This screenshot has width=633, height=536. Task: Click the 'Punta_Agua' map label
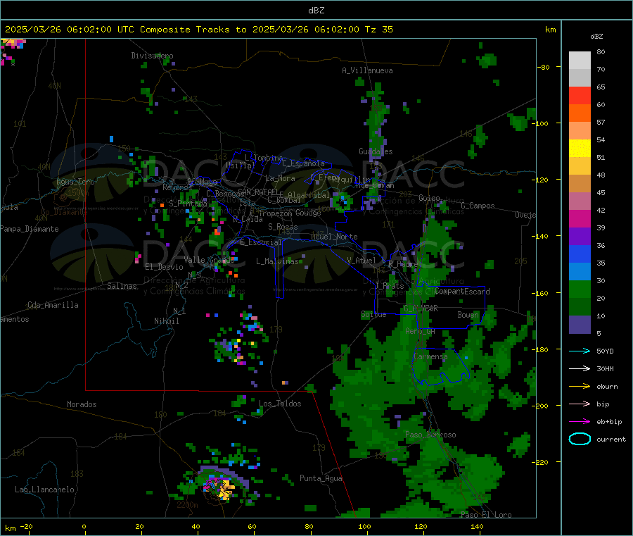tap(321, 478)
